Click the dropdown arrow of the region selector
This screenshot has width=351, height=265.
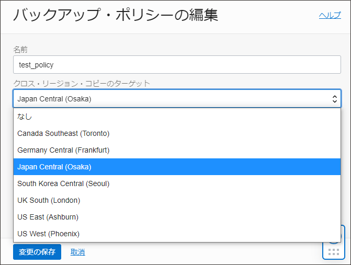pos(334,98)
